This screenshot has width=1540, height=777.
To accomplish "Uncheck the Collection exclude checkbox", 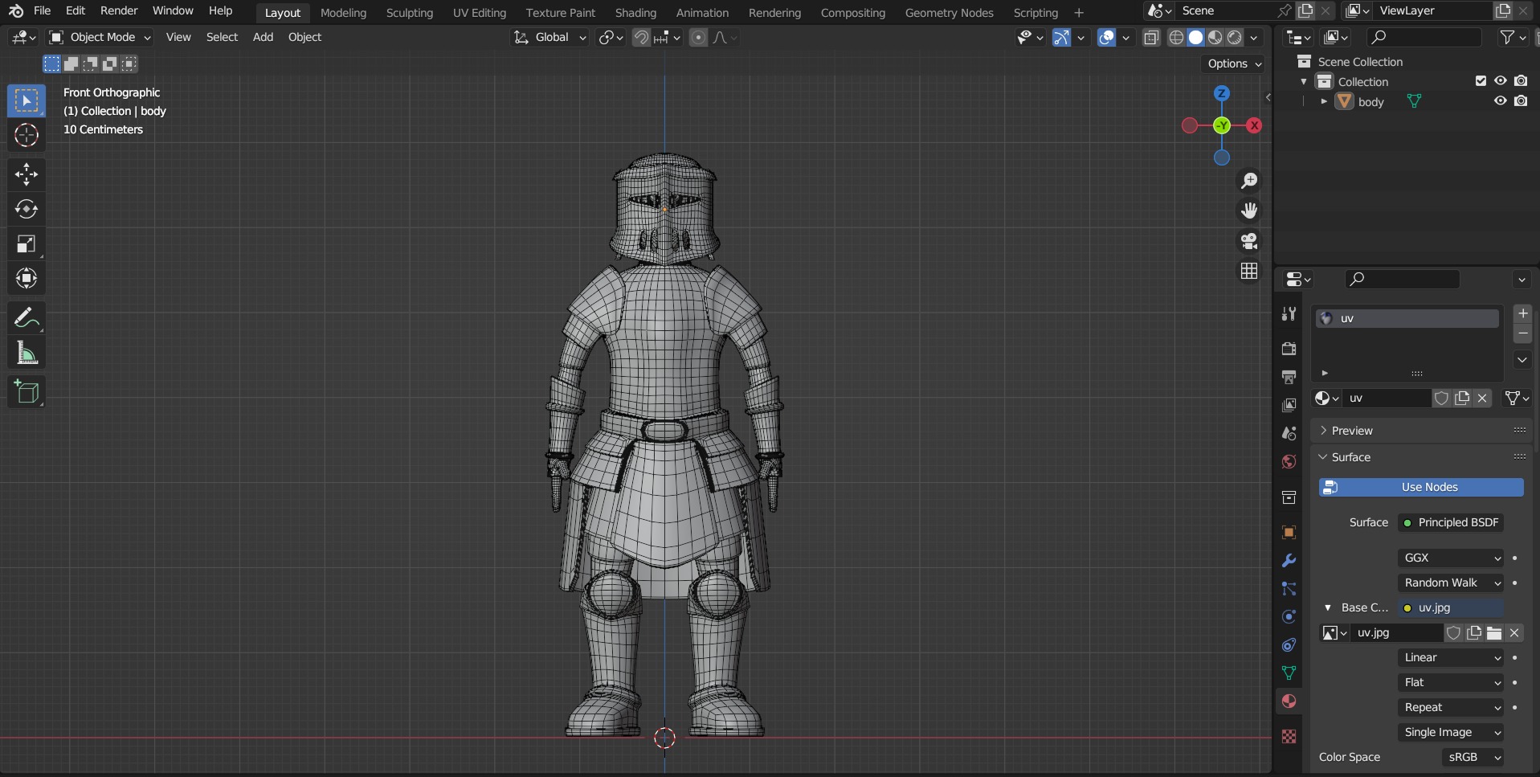I will (1481, 81).
